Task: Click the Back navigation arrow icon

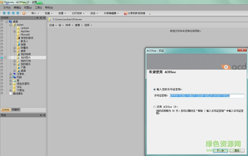Action: 9,13
